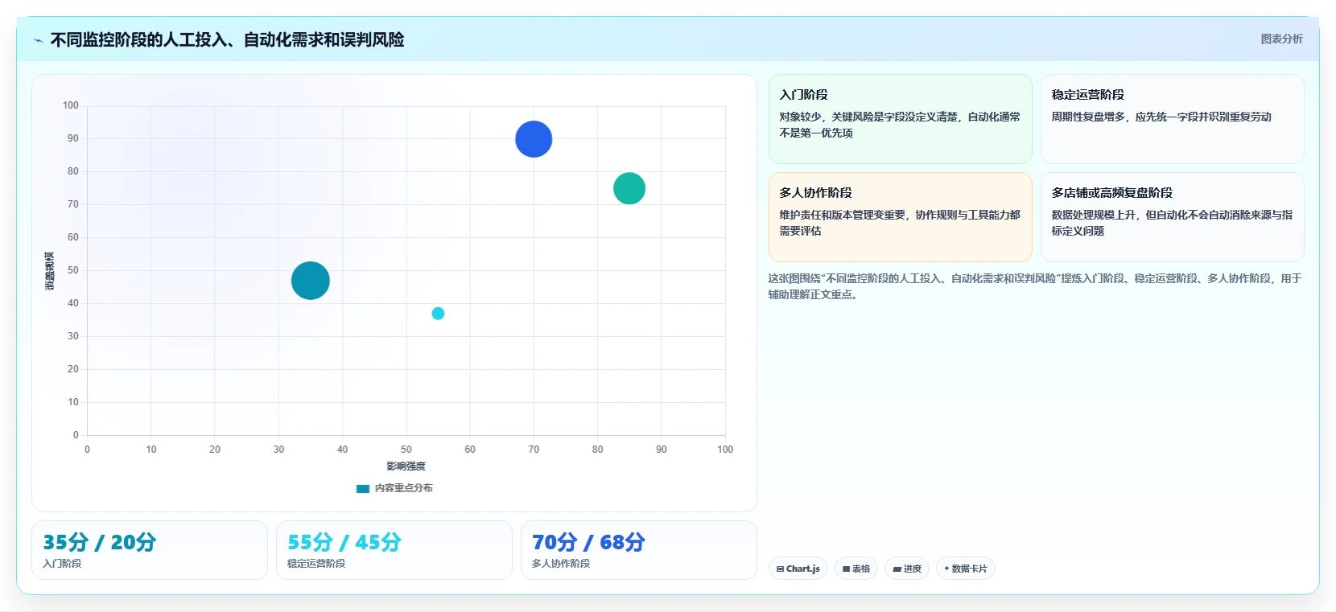Click the description 数据处理规模上升 text
The image size is (1336, 612).
(x=1172, y=223)
